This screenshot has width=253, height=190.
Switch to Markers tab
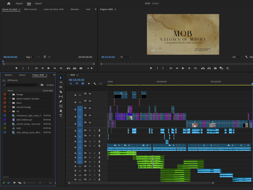[8, 75]
